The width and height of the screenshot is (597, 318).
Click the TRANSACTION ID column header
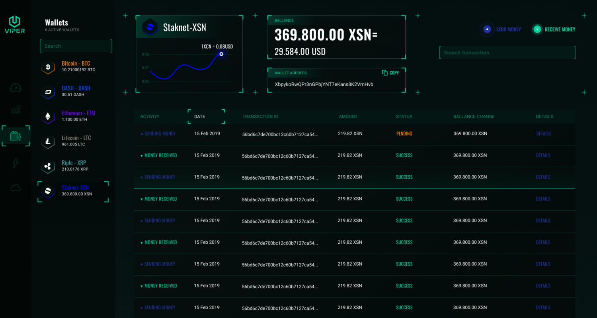click(x=260, y=116)
